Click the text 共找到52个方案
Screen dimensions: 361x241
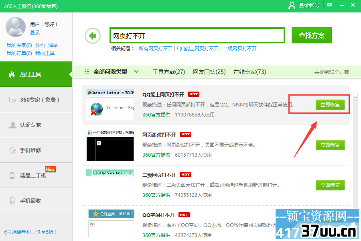coord(332,72)
